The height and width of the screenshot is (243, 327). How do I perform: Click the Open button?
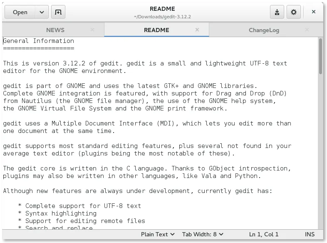20,12
